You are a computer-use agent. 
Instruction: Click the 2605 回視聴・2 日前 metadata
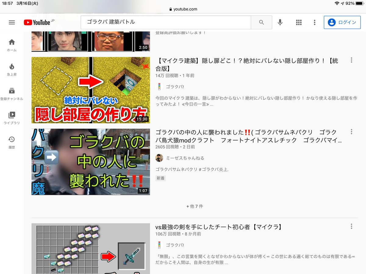click(175, 147)
